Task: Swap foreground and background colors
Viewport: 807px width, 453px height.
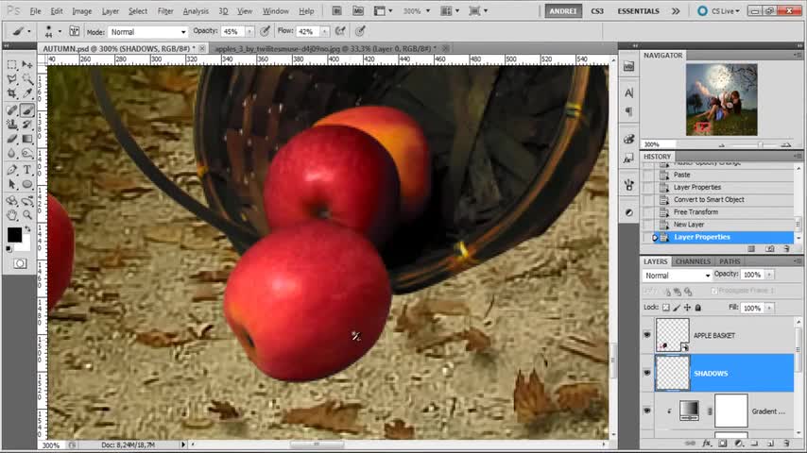Action: click(x=27, y=228)
